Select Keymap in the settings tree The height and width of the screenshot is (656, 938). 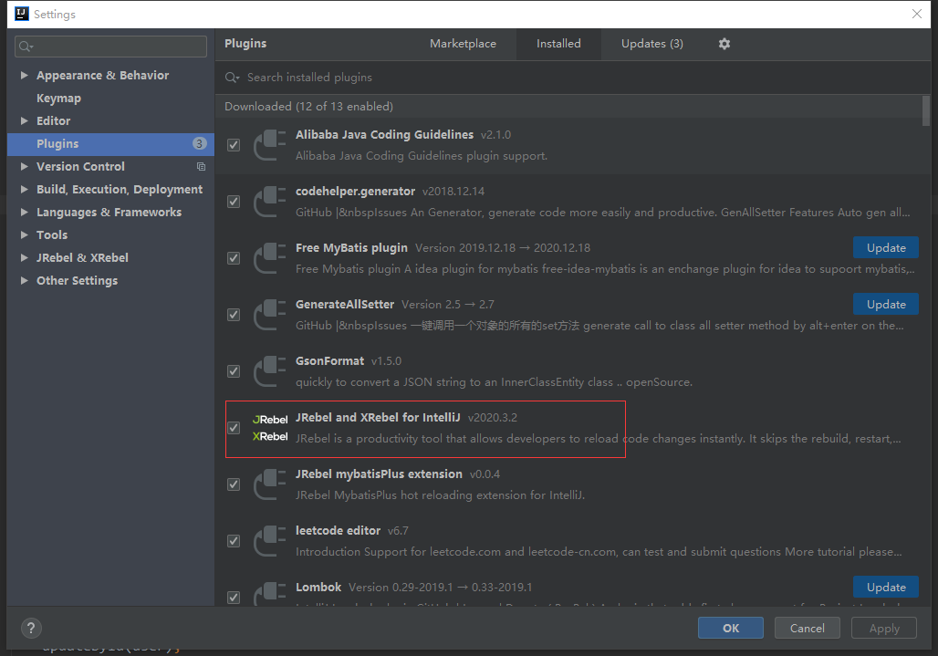(x=58, y=98)
